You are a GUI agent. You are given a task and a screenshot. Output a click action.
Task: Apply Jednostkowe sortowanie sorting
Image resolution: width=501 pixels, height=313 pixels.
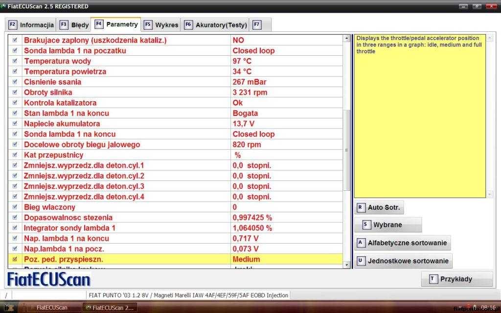coord(404,261)
